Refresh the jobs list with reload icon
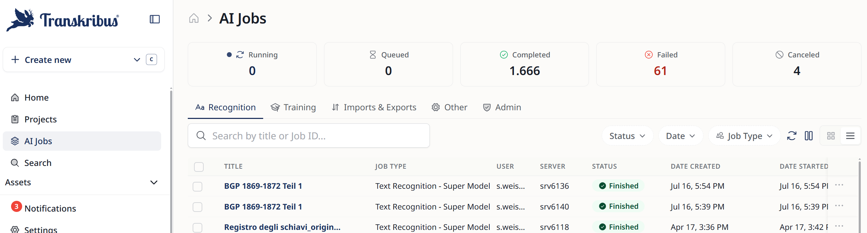The height and width of the screenshot is (233, 867). (792, 136)
